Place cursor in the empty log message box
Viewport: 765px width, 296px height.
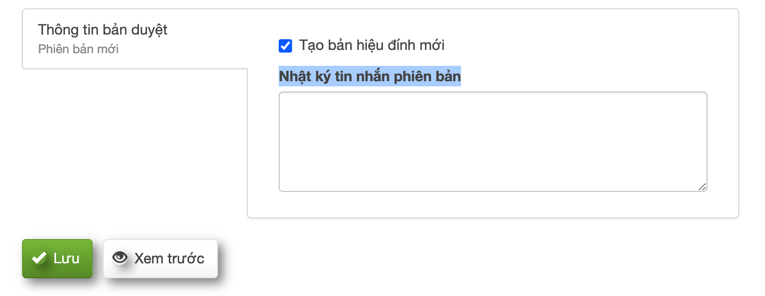492,141
